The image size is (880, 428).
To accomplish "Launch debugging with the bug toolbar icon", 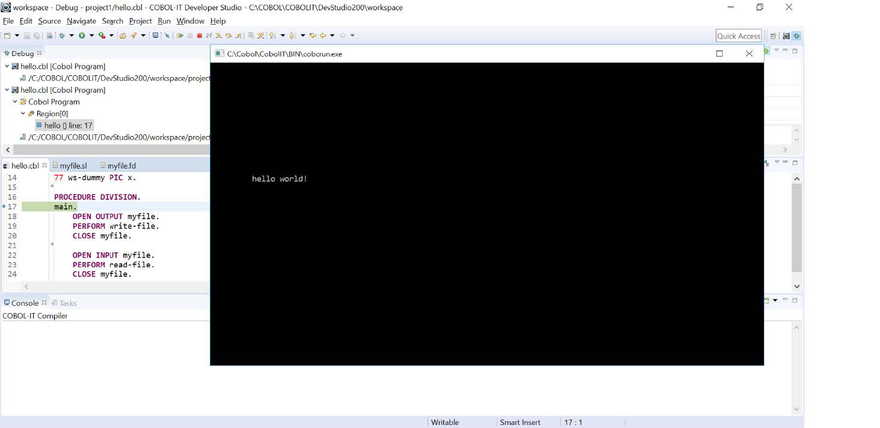I will click(61, 35).
